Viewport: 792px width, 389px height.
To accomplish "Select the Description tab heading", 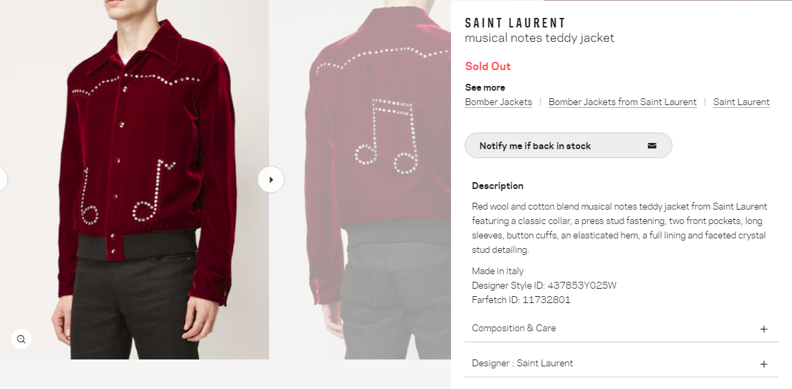I will (x=498, y=186).
